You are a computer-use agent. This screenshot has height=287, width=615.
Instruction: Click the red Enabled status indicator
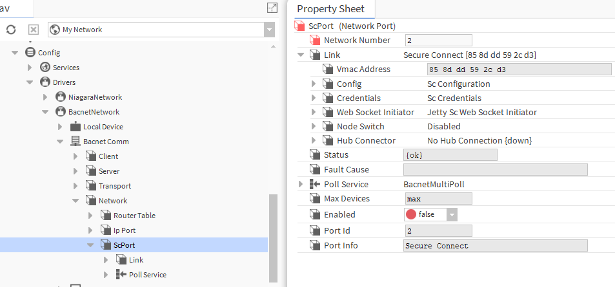tap(411, 214)
